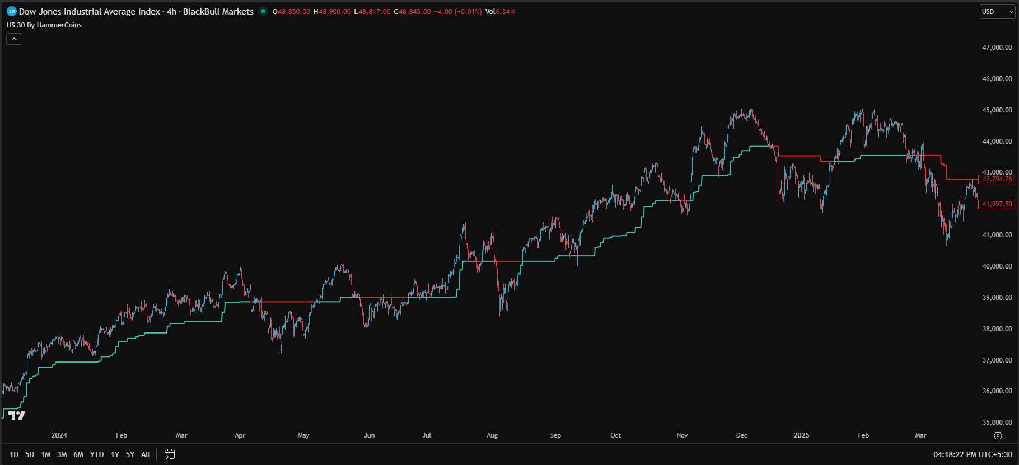Switch to the 3M date range
1019x465 pixels.
click(62, 454)
